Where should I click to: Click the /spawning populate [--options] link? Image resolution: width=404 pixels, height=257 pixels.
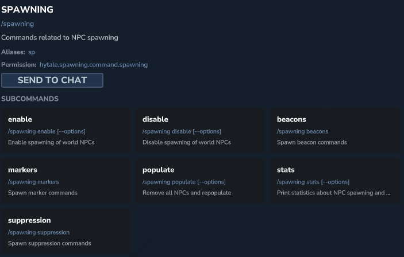pyautogui.click(x=184, y=182)
